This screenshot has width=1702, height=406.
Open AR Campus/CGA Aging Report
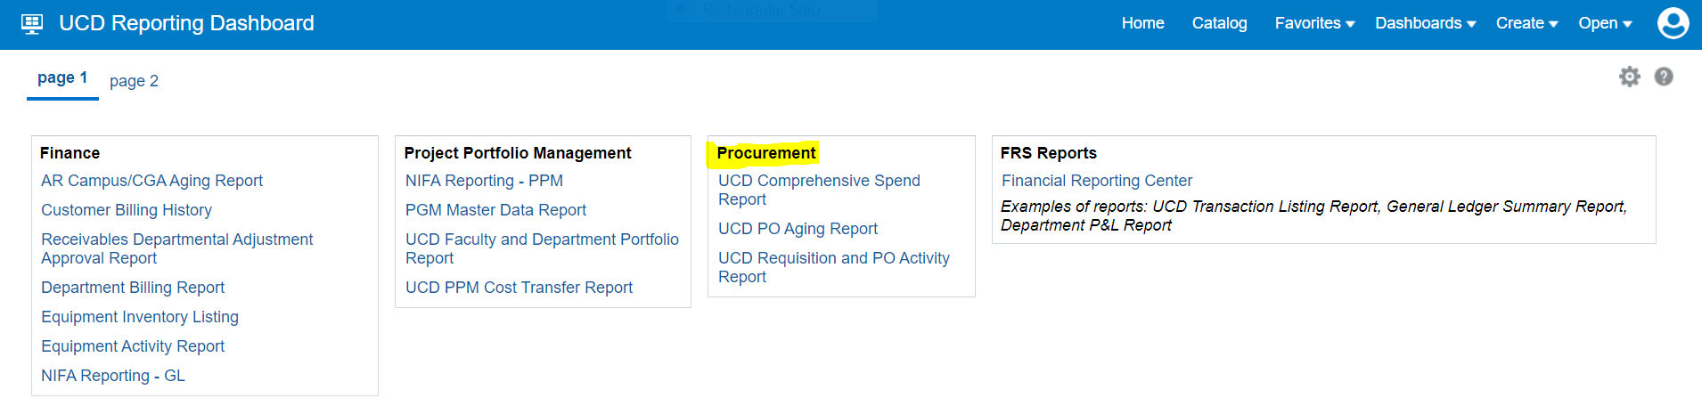pyautogui.click(x=151, y=181)
